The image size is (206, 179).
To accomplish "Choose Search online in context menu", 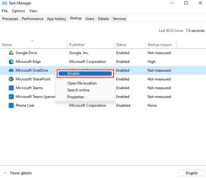I will [x=79, y=90].
